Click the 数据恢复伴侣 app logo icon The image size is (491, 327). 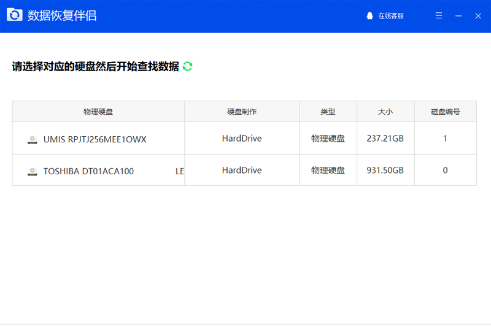point(15,15)
